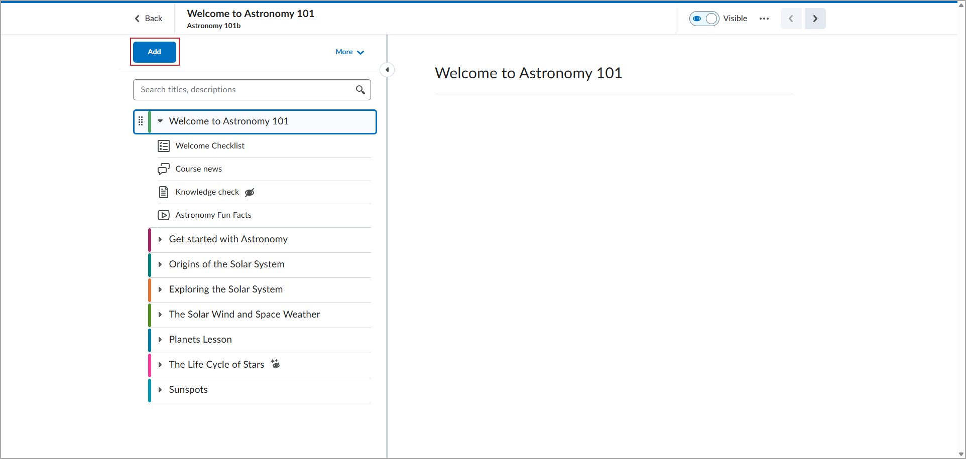Image resolution: width=966 pixels, height=459 pixels.
Task: Click the Astronomy Fun Facts video icon
Action: pos(164,215)
